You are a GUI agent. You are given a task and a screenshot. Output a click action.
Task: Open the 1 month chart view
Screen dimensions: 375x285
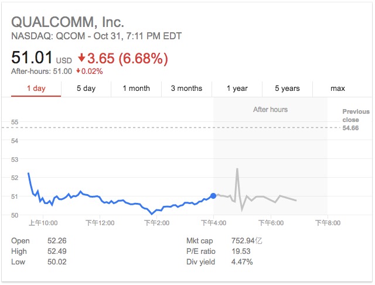point(136,89)
